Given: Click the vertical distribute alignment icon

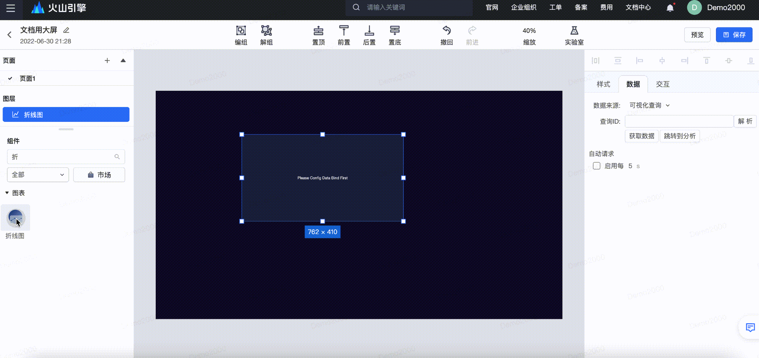Looking at the screenshot, I should click(x=618, y=61).
